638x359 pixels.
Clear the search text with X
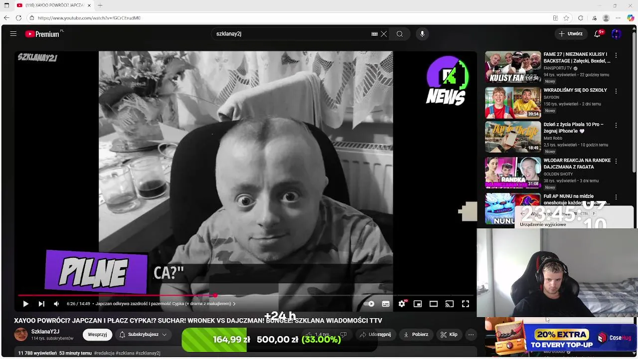(384, 34)
